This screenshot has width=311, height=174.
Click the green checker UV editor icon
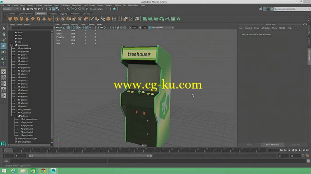173,19
